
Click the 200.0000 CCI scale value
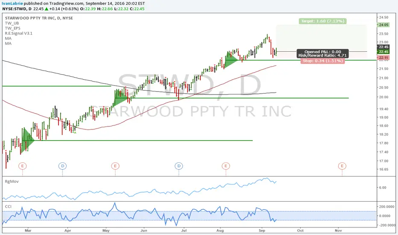[x=386, y=206]
